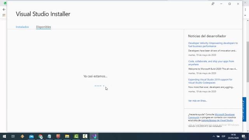Screen dimensions: 249x140
Task: Open the 'Code, collaborate, and ship' article
Action: click(211, 63)
